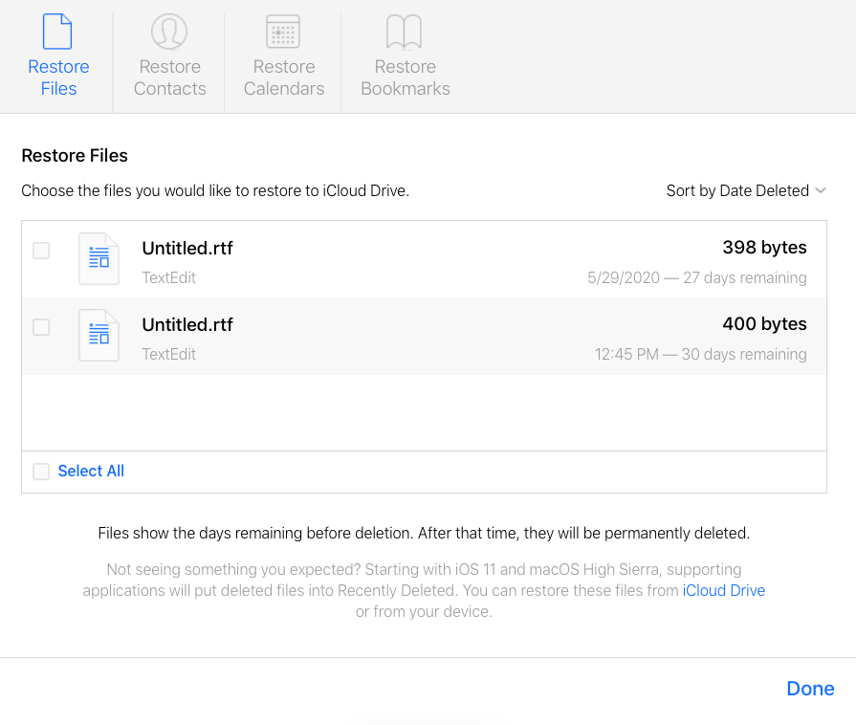Check the 398 bytes Untitled.rtf checkbox
856x725 pixels.
coord(41,251)
